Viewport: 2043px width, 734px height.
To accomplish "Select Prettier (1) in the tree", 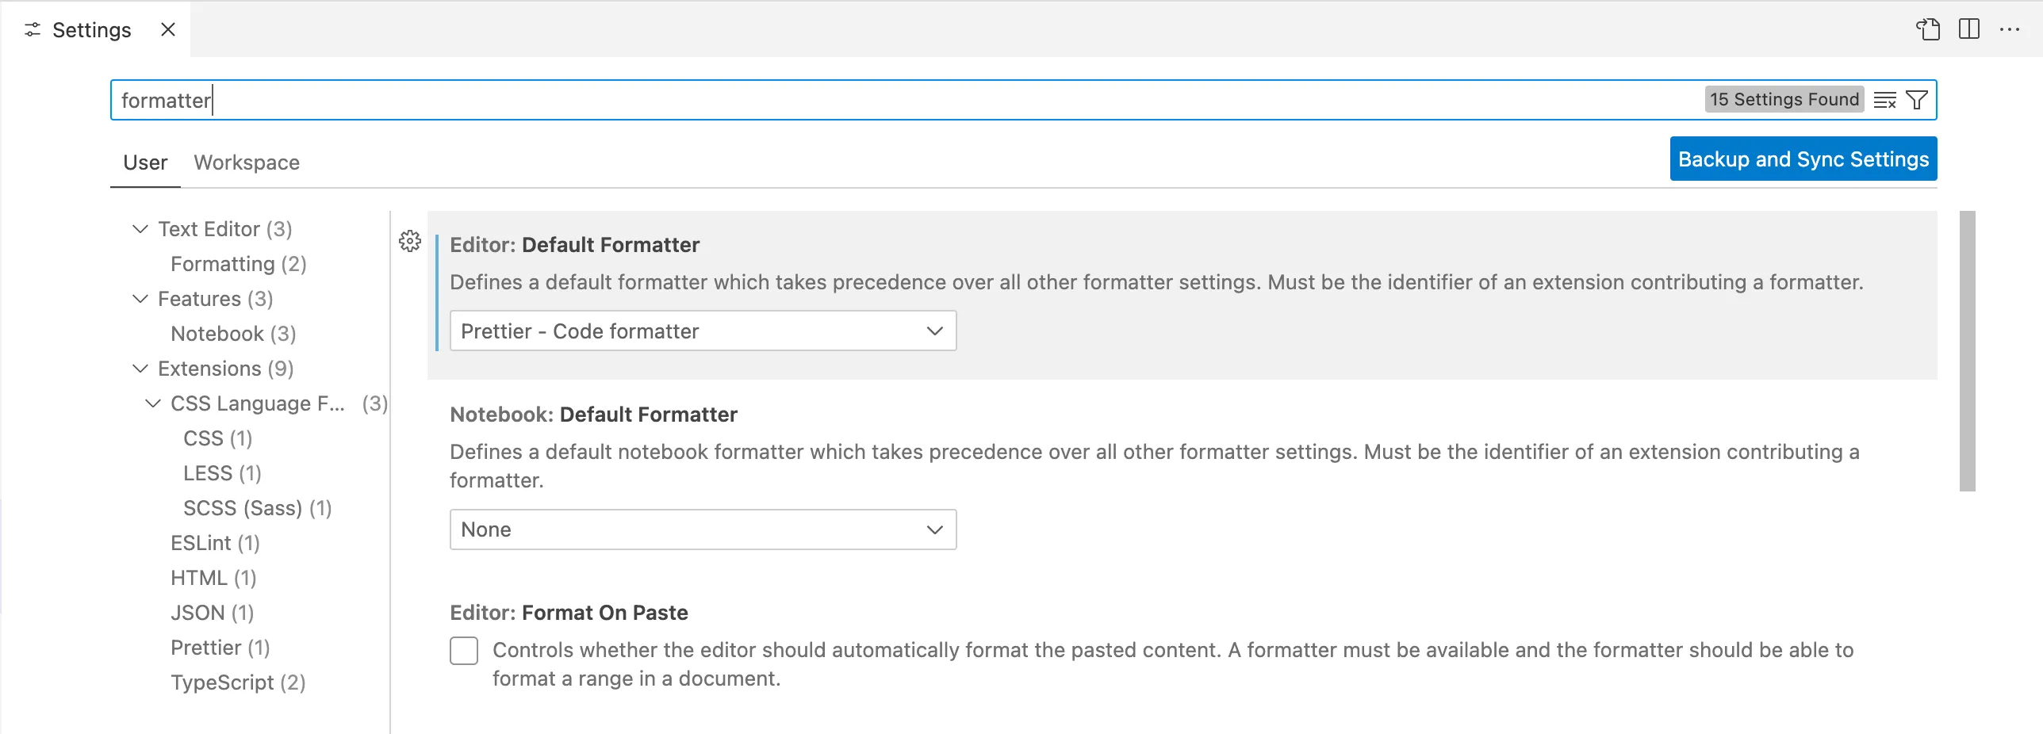I will coord(220,648).
